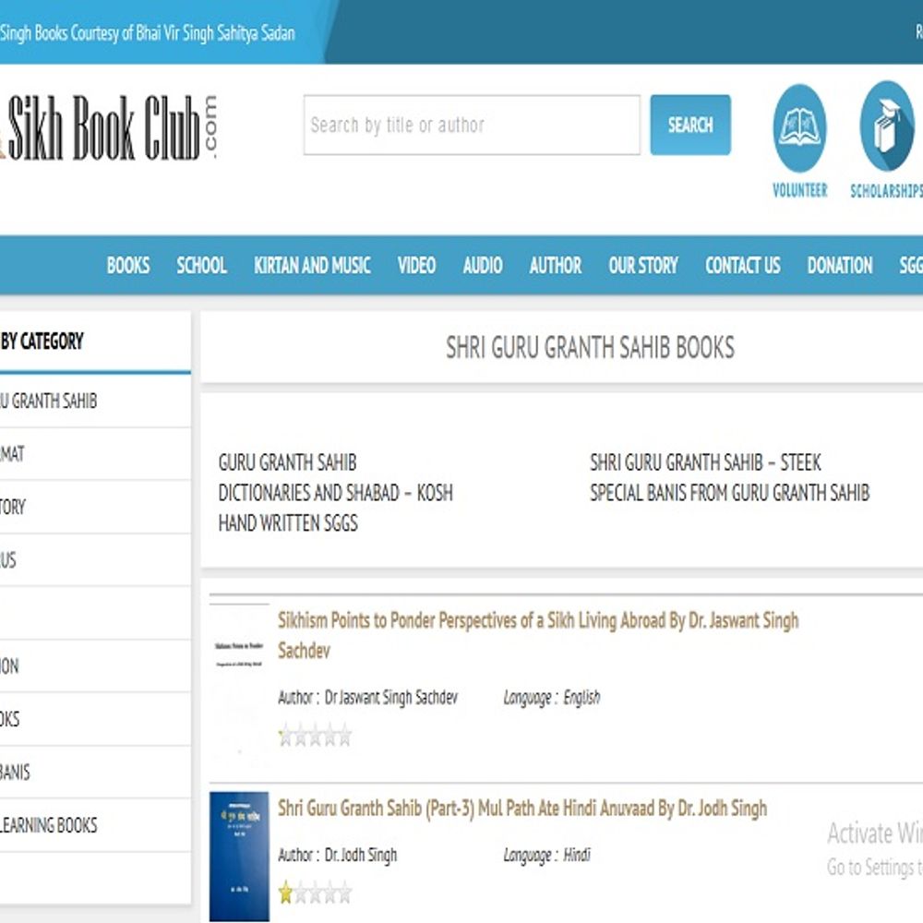Screen dimensions: 923x923
Task: Open the CONTACT US page
Action: coord(742,266)
